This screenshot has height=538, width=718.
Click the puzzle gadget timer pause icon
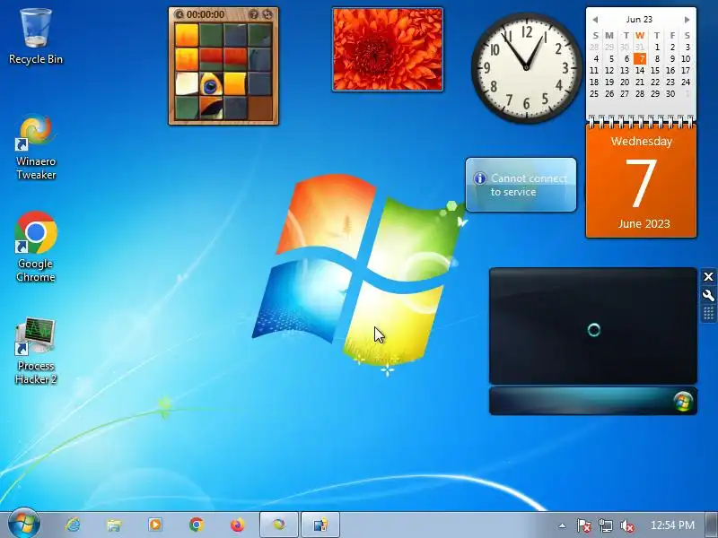point(179,14)
